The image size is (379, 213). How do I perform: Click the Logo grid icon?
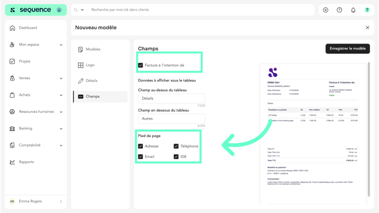pyautogui.click(x=80, y=65)
